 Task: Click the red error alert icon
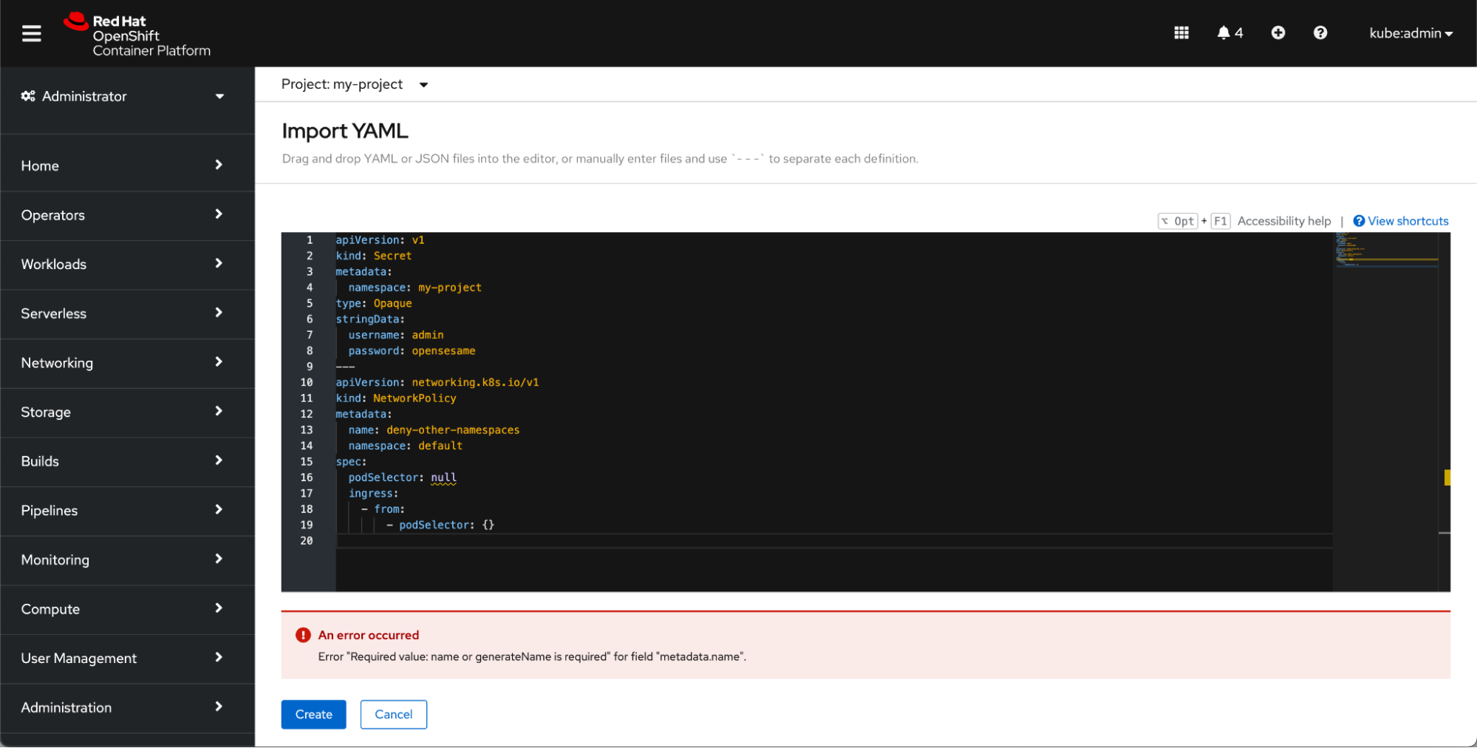(x=303, y=635)
